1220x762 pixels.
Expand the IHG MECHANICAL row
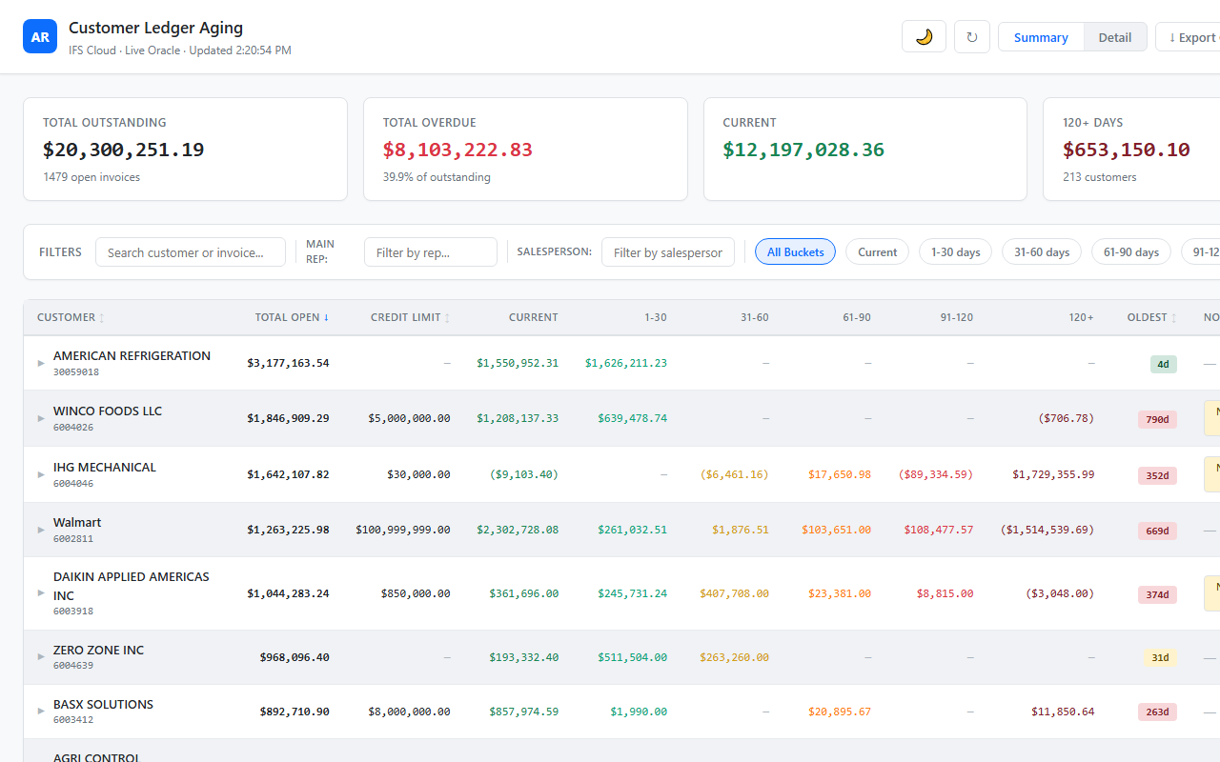point(41,474)
